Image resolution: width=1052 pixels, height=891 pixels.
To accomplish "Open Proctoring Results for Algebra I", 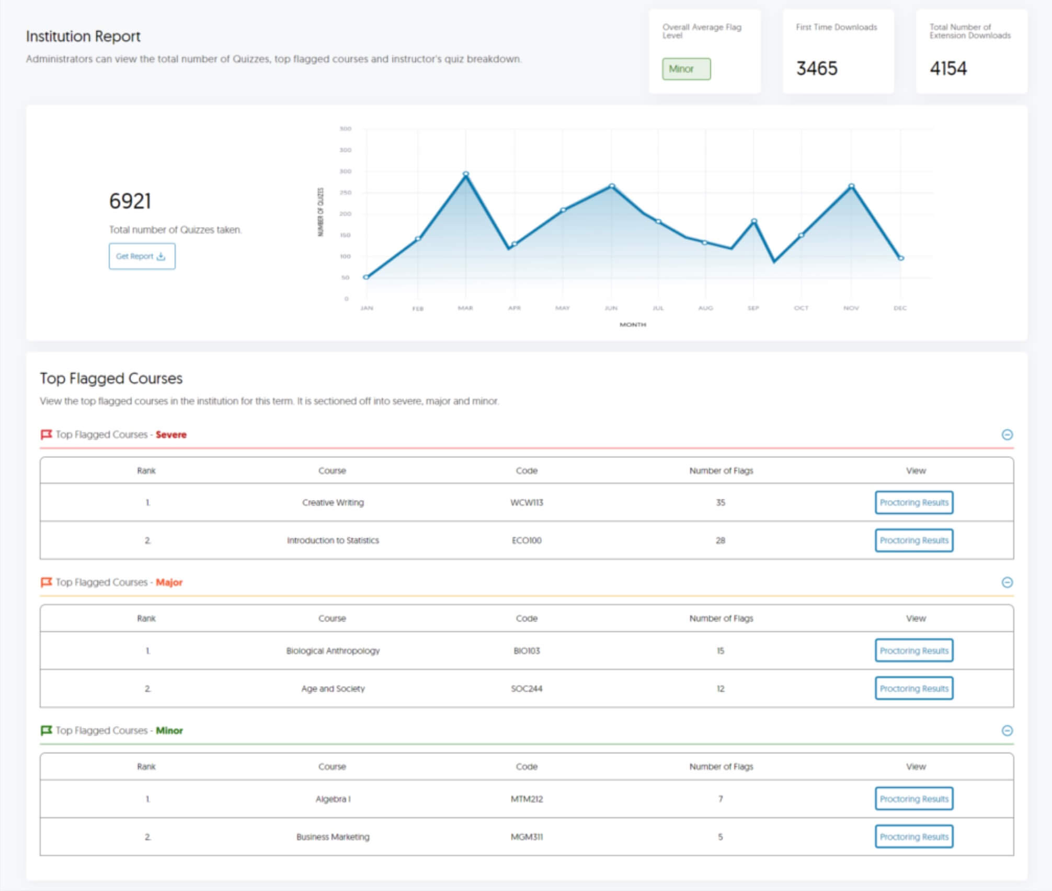I will [x=914, y=799].
